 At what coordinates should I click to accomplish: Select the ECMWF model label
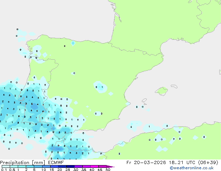tap(56, 163)
